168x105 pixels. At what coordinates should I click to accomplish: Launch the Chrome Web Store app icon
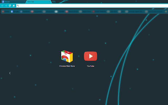67,56
